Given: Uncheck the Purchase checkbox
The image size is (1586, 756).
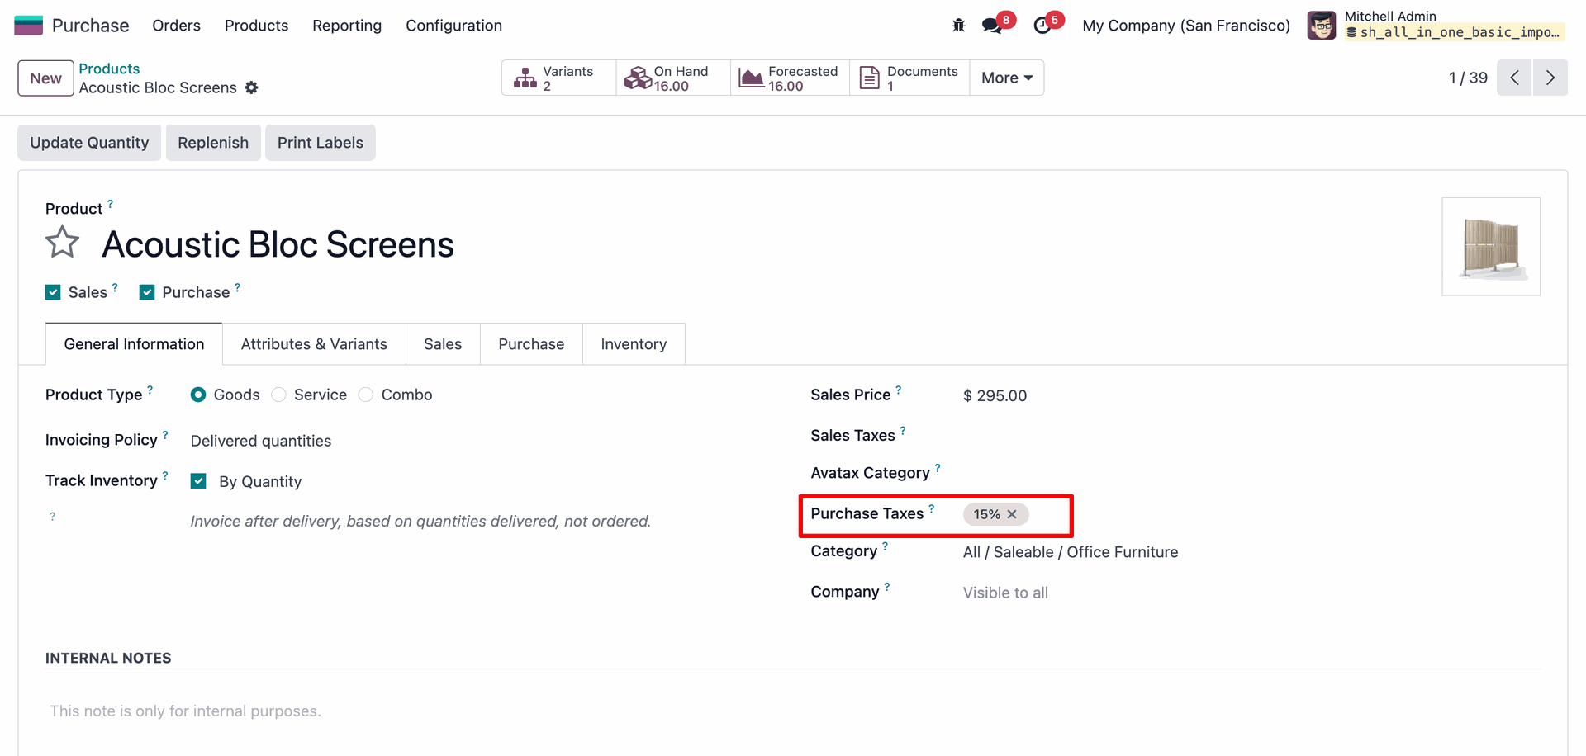Looking at the screenshot, I should [147, 292].
